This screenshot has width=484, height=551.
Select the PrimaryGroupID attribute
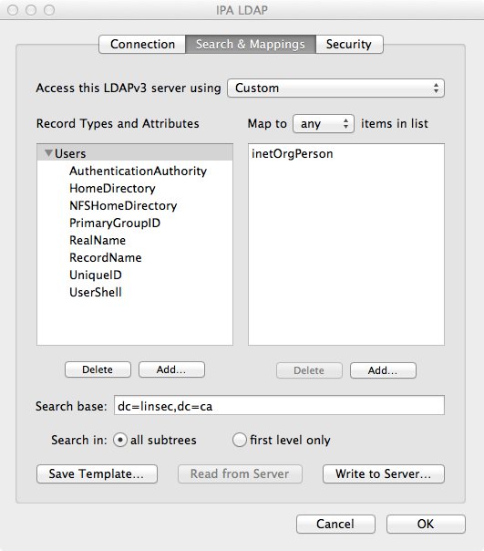tap(115, 224)
